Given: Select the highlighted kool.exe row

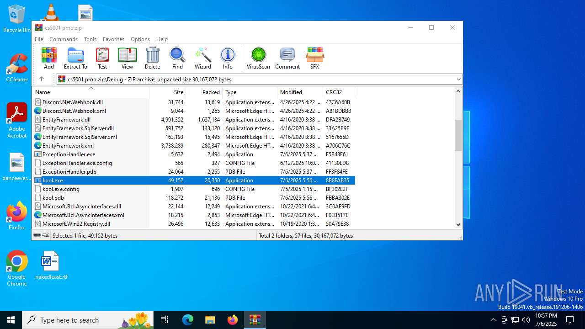Looking at the screenshot, I should 194,180.
